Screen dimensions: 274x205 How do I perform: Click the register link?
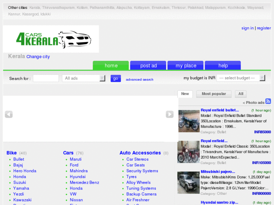264,28
